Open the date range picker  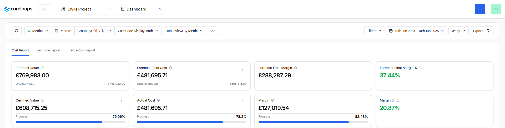pyautogui.click(x=416, y=31)
